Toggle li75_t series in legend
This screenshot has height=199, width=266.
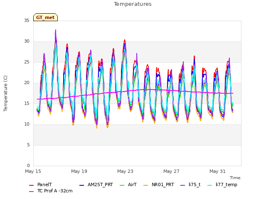195,184
